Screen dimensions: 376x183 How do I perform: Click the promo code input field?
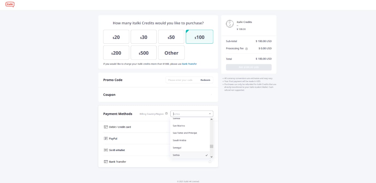(x=182, y=80)
